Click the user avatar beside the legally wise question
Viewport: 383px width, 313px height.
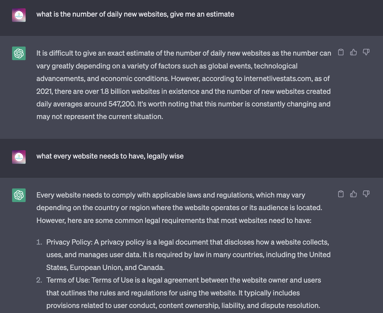[19, 157]
